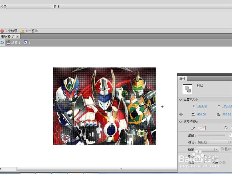Open the 缩放 dropdown

click(x=208, y=149)
